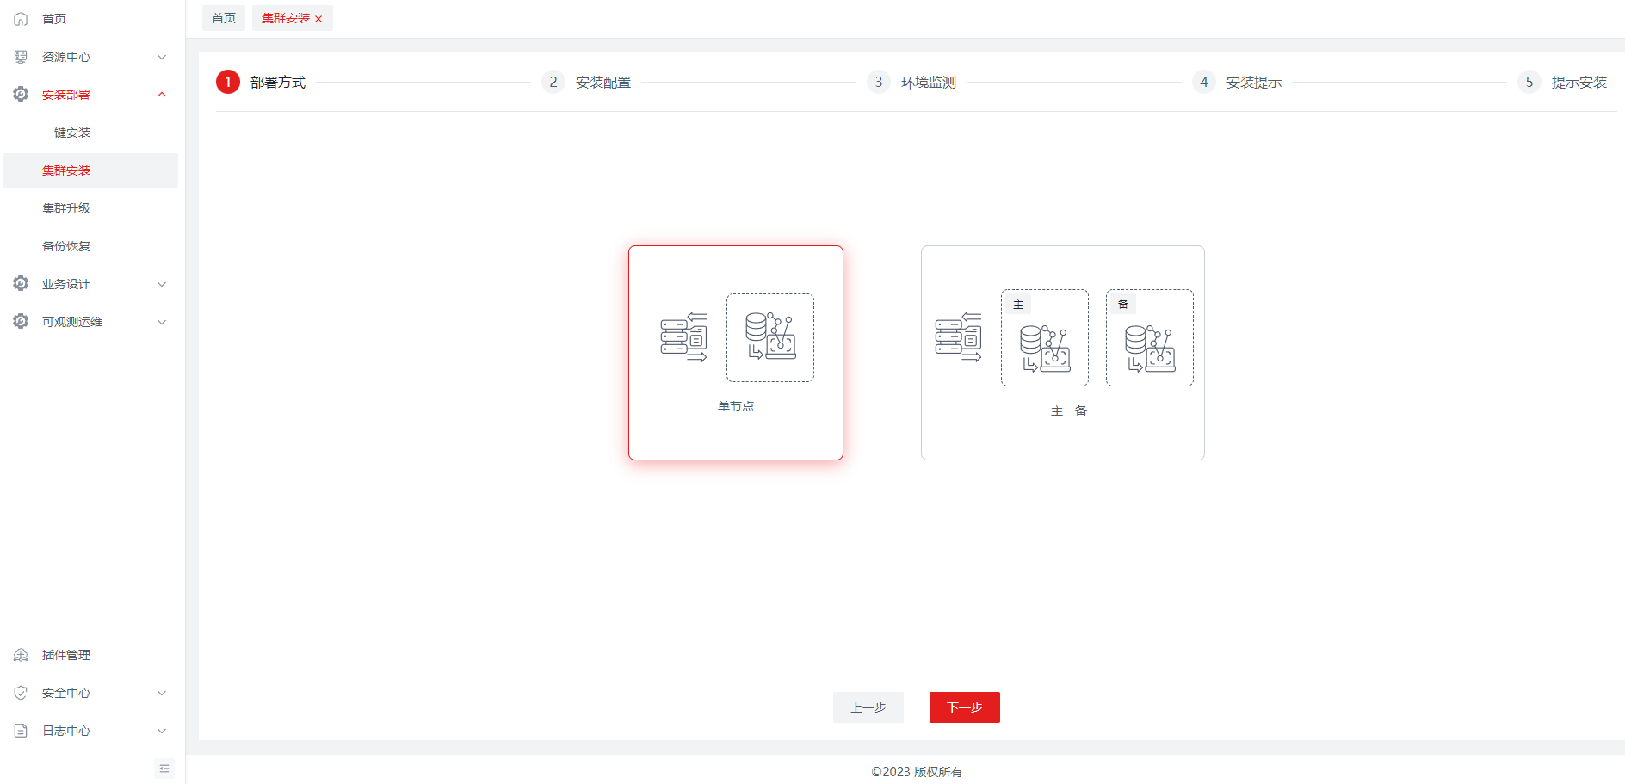Click the 上一步 button
Viewport: 1625px width, 784px height.
click(868, 707)
